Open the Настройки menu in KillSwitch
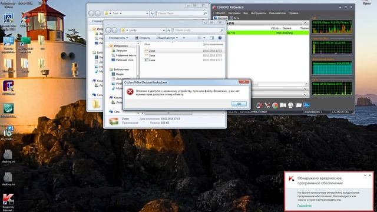This screenshot has height=212, width=377. pos(234,13)
